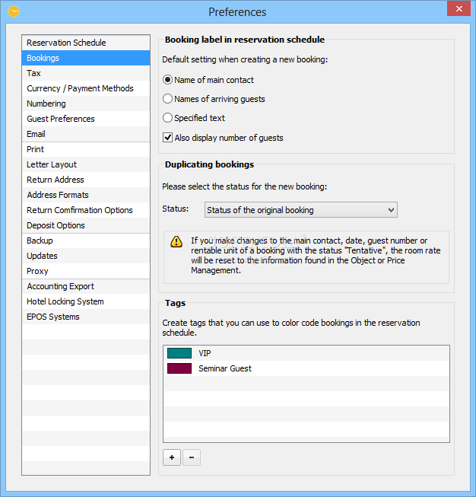476x497 pixels.
Task: Select Deposit Options
Action: (86, 225)
